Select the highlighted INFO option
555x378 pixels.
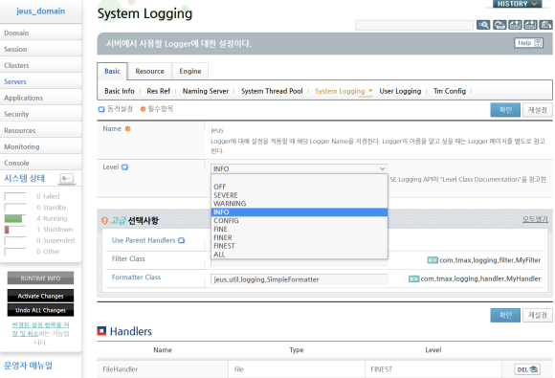300,212
